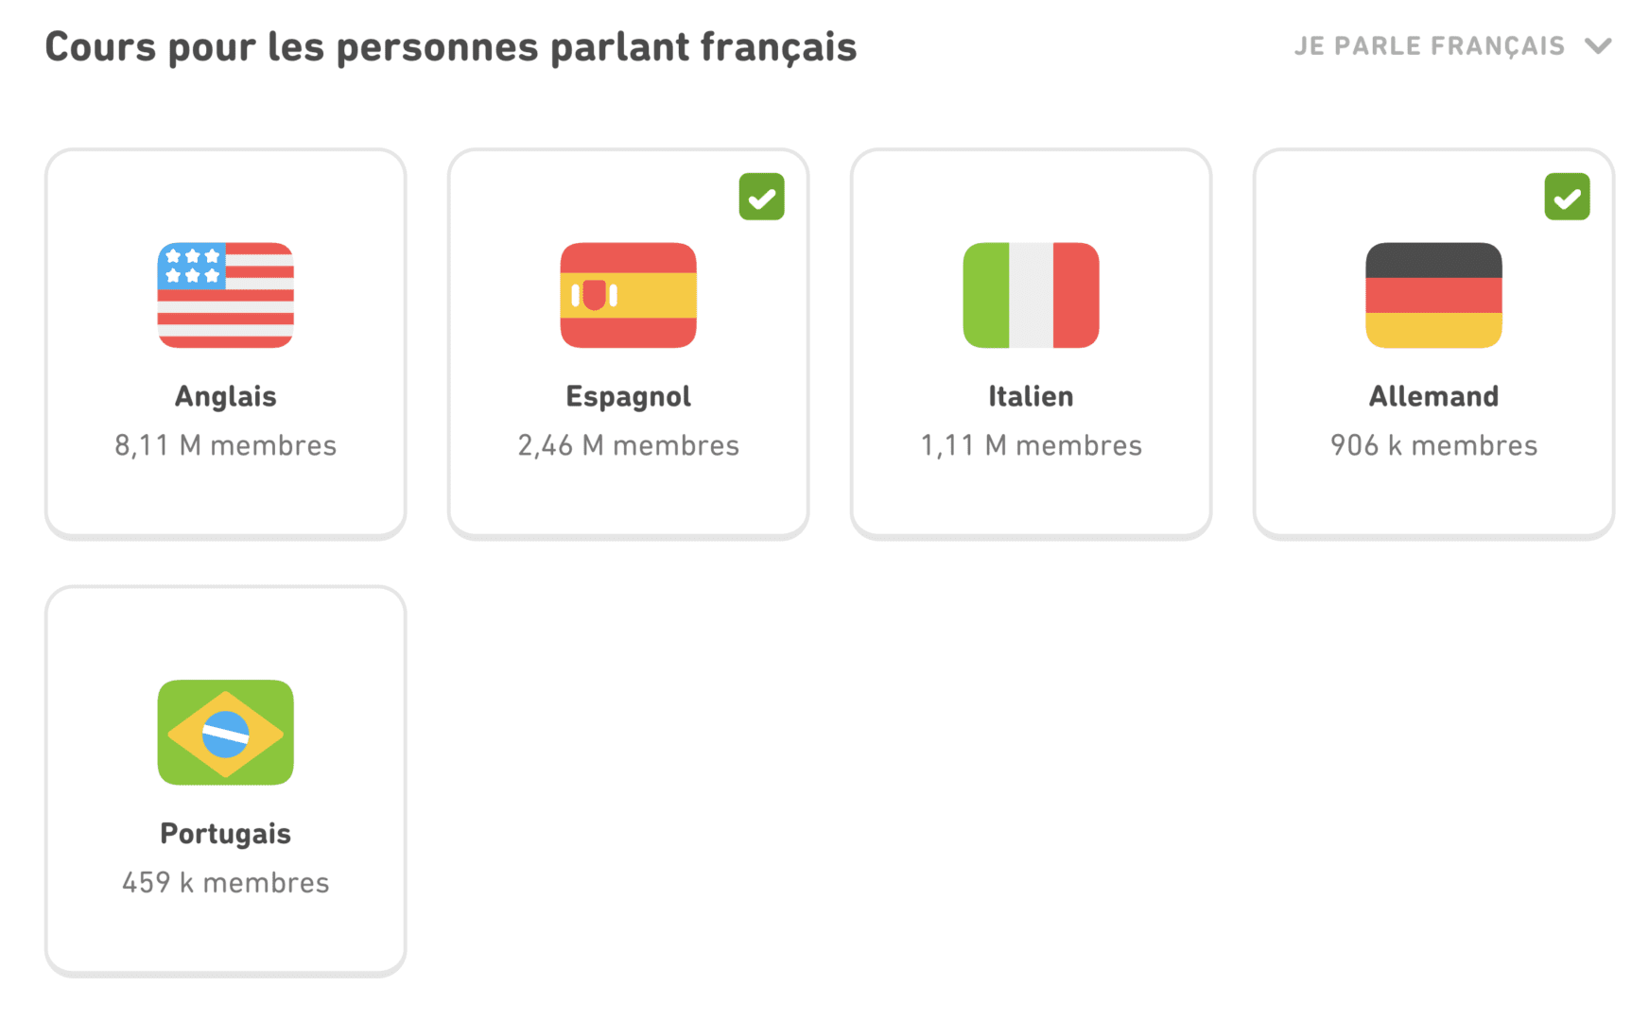1649x1021 pixels.
Task: Click the American flag icon
Action: [x=225, y=295]
